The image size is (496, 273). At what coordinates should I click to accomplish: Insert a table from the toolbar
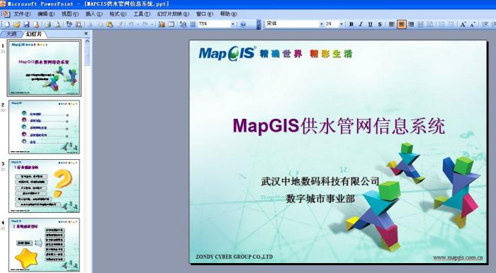[x=171, y=24]
